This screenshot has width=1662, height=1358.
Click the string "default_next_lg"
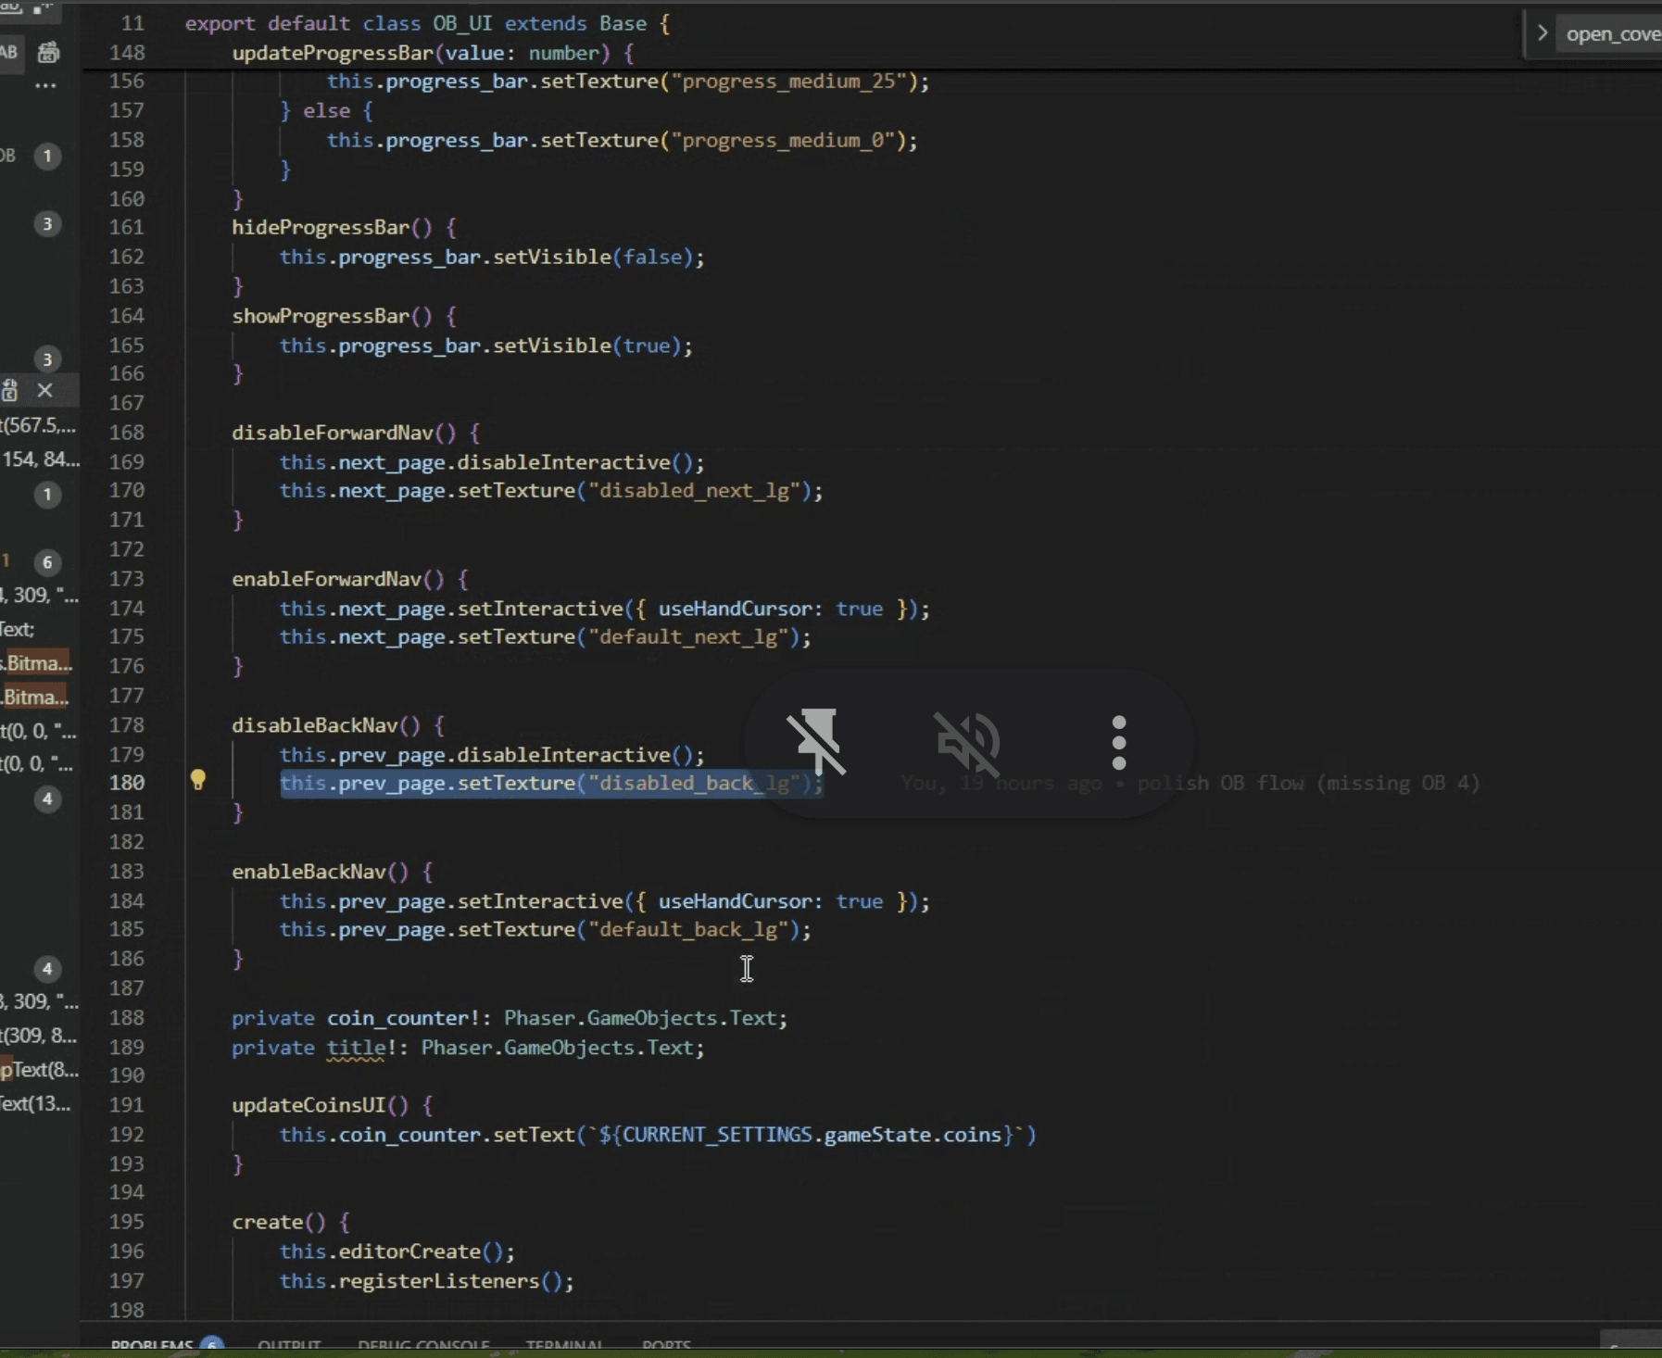click(x=688, y=636)
